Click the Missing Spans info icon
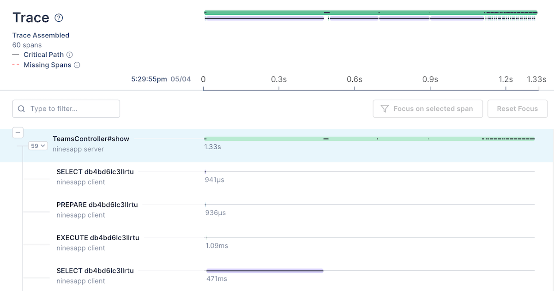Screen dimensions: 554x291 click(77, 65)
